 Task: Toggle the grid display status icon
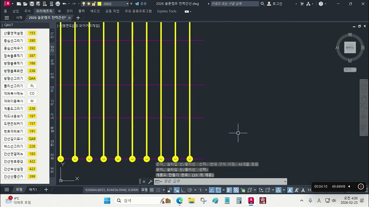tap(152, 190)
